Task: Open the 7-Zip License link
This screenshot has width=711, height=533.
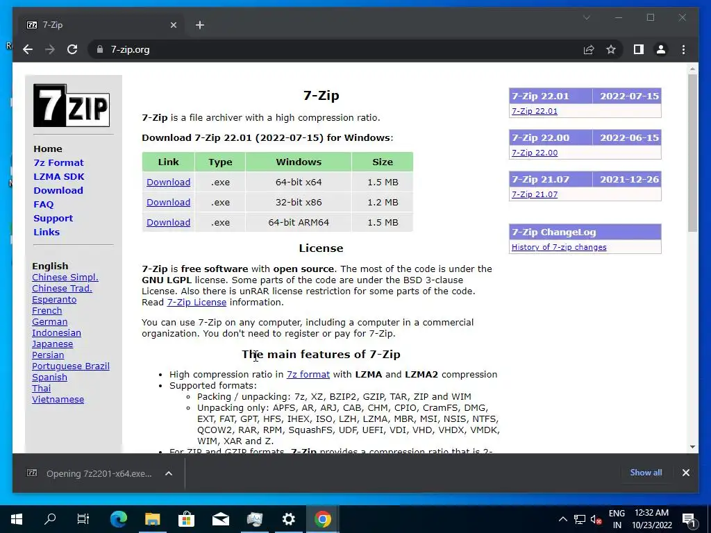Action: pos(196,303)
